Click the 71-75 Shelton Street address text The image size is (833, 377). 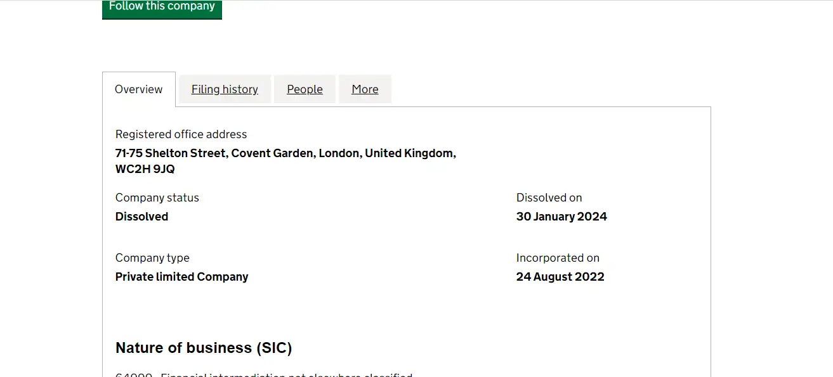(x=171, y=153)
